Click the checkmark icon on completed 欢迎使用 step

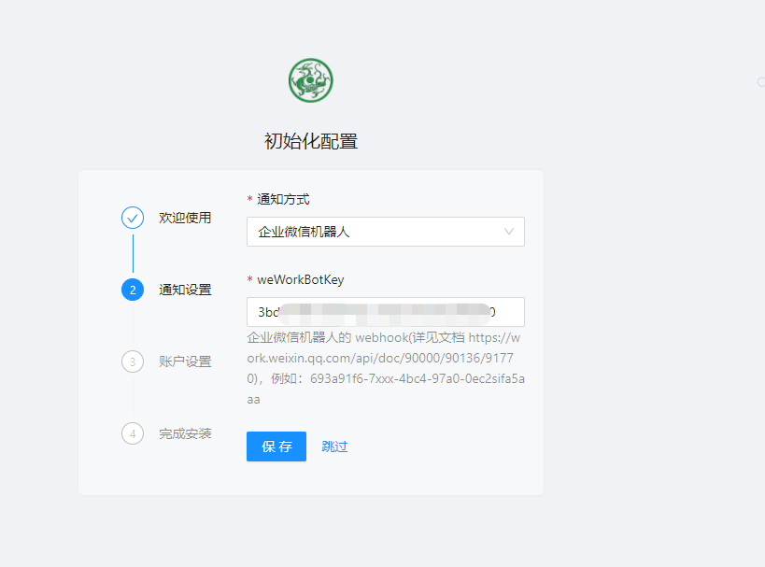132,218
